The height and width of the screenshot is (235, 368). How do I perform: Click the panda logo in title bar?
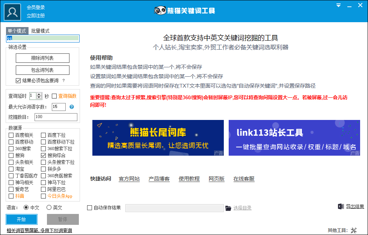click(x=160, y=11)
